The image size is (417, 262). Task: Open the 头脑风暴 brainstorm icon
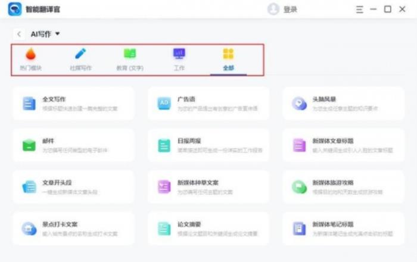pos(299,104)
